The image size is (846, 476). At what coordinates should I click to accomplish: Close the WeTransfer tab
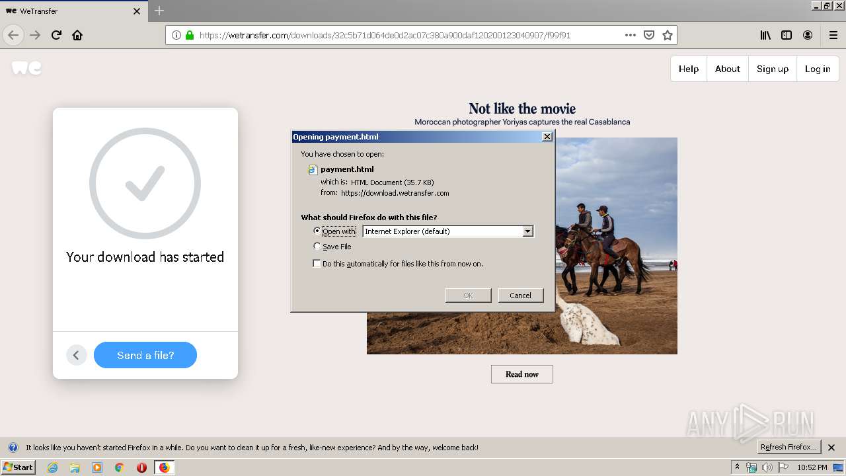[x=137, y=11]
